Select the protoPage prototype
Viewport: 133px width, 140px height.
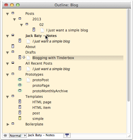click(x=41, y=86)
